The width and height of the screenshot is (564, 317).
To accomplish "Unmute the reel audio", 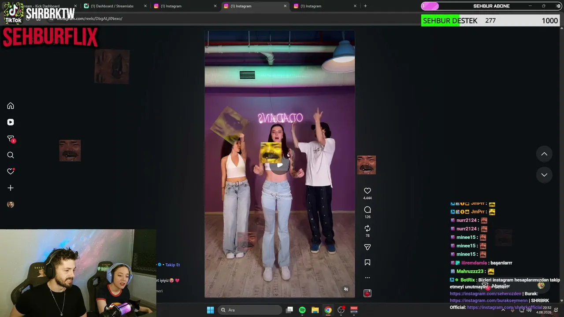I will (x=346, y=289).
